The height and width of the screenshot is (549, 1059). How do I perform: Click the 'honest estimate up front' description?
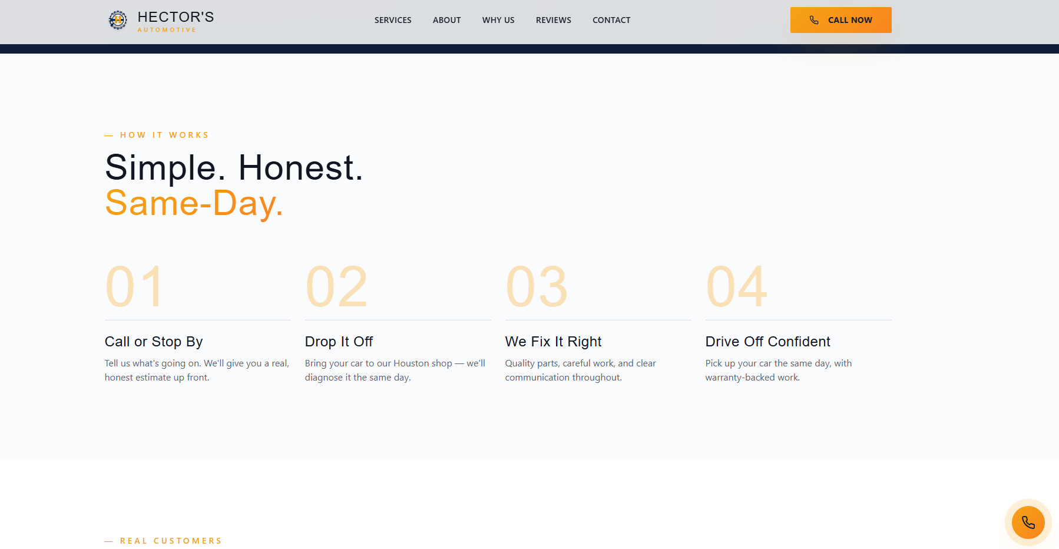click(x=197, y=371)
